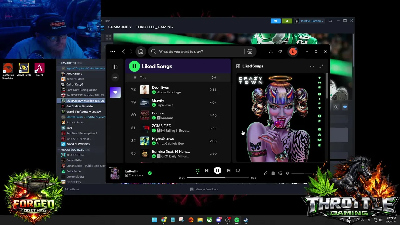Viewport: 400px width, 225px height.
Task: Open Steam green notification bell
Action: click(287, 21)
